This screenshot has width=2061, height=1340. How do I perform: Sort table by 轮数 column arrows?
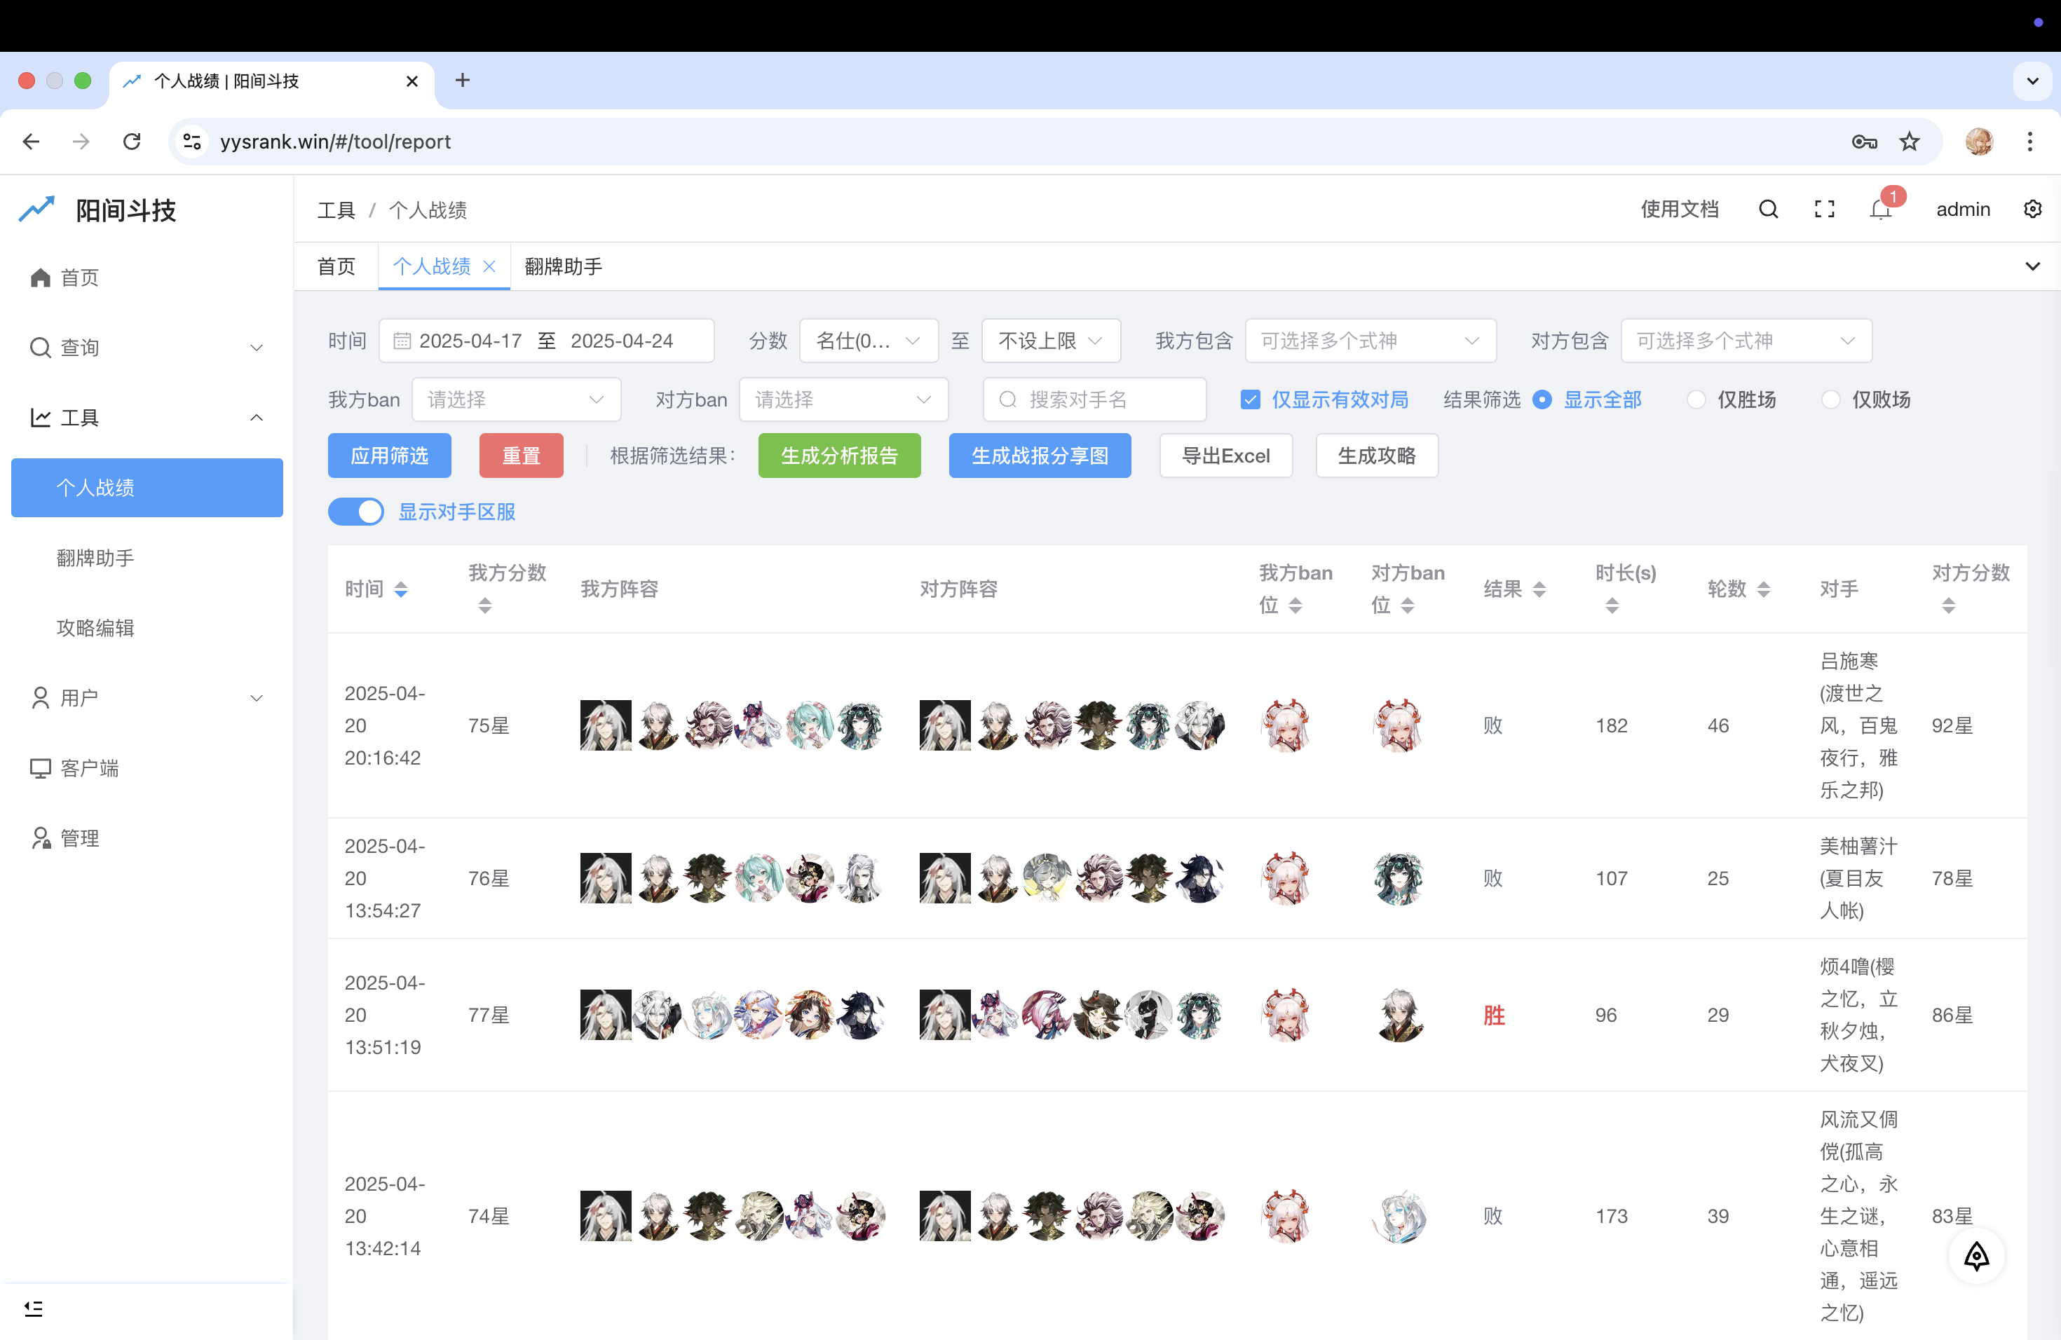[1764, 589]
